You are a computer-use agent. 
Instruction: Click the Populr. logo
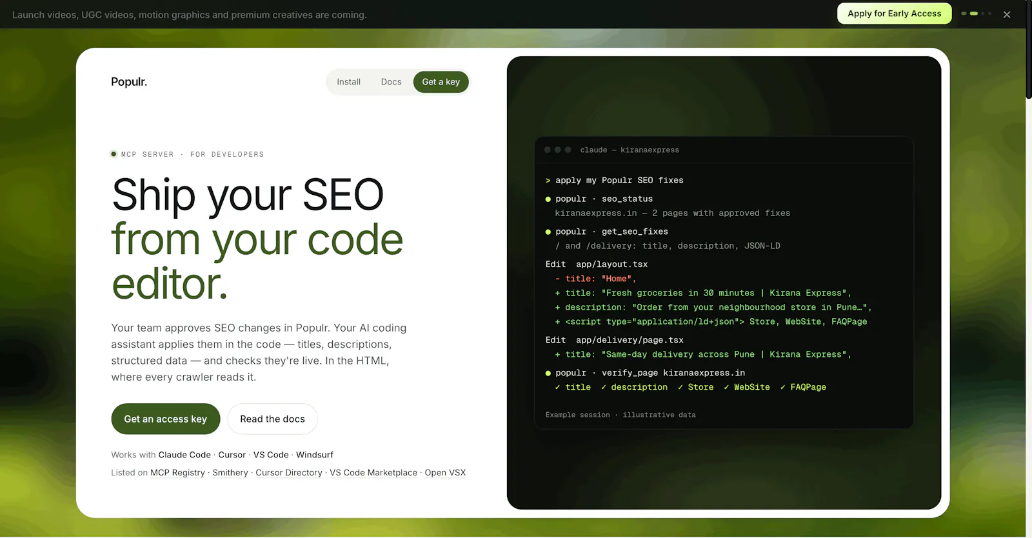click(x=129, y=82)
